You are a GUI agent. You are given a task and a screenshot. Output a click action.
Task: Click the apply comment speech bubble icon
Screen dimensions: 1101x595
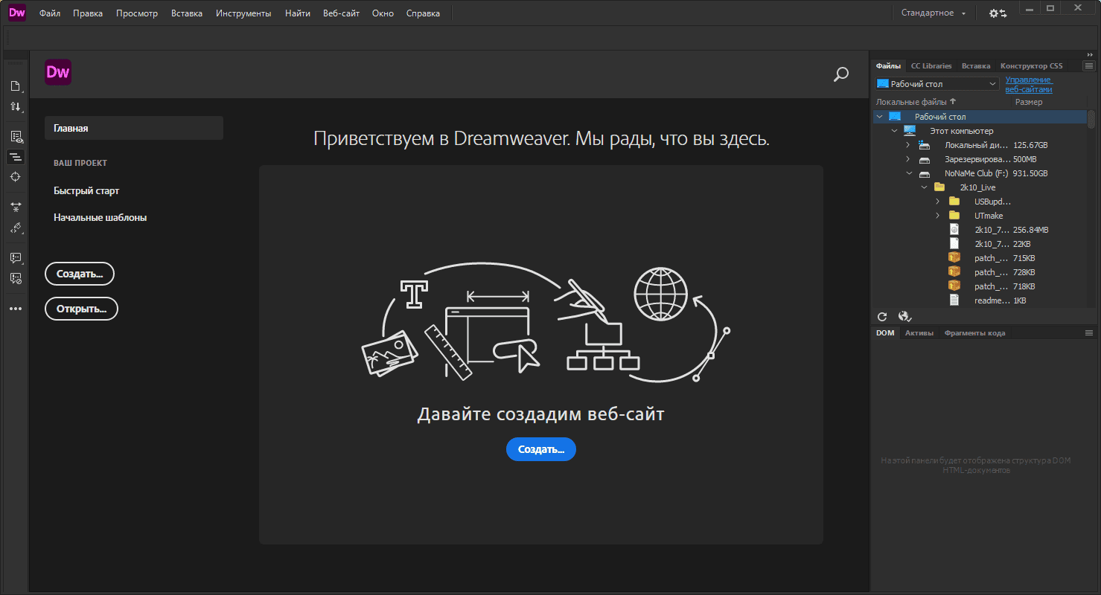(x=15, y=258)
